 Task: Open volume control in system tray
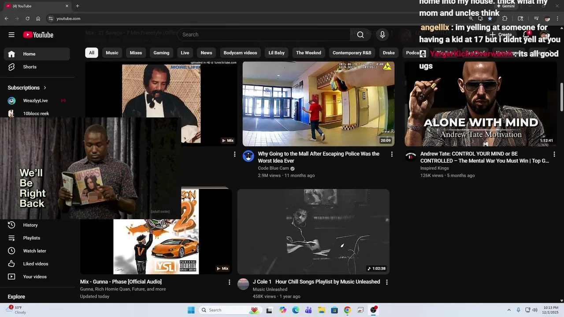pyautogui.click(x=535, y=310)
